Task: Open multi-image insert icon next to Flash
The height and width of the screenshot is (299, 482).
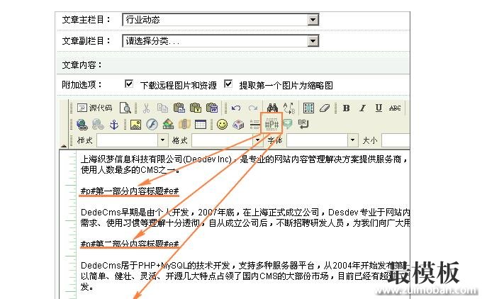Action: 168,125
